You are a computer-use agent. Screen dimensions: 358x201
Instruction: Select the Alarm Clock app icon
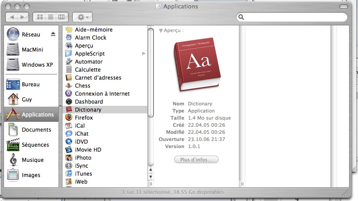point(69,37)
